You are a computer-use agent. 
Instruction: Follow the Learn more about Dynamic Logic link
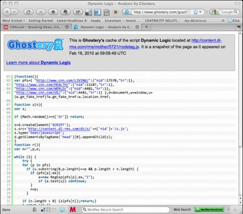click(x=38, y=63)
